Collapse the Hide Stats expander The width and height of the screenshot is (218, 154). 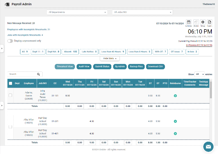tap(110, 59)
